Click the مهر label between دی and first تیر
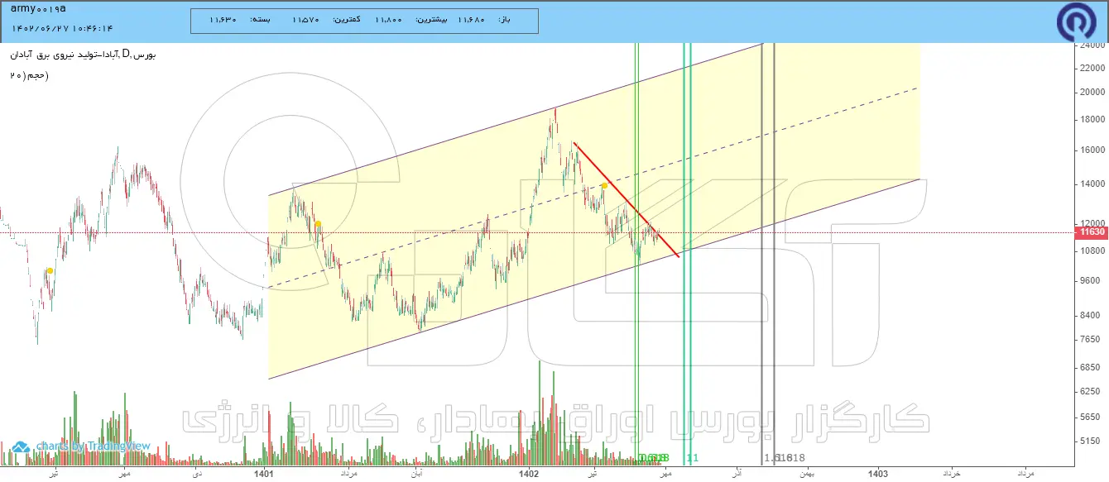 123,474
